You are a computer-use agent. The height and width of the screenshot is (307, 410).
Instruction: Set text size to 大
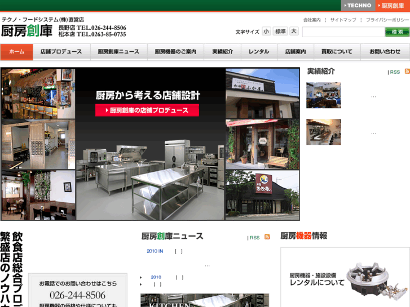coord(294,32)
